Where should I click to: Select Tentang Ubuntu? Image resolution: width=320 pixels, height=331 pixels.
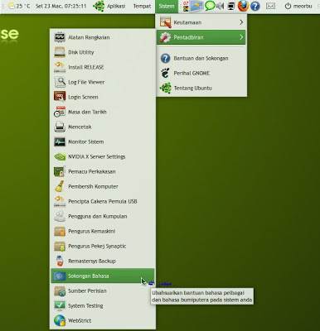pyautogui.click(x=201, y=88)
